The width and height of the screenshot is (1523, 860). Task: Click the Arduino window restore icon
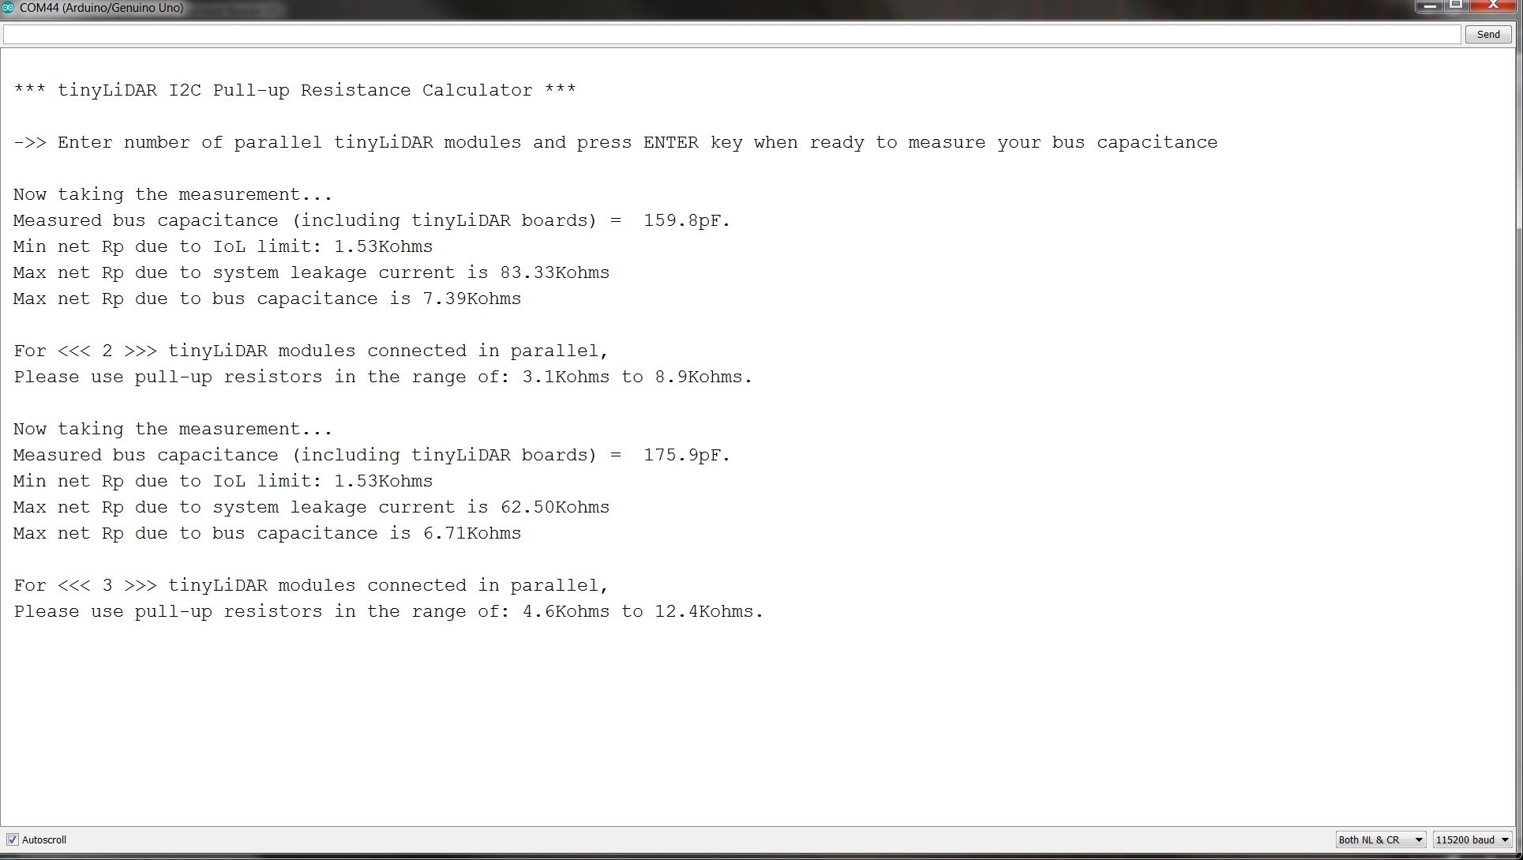coord(1458,7)
